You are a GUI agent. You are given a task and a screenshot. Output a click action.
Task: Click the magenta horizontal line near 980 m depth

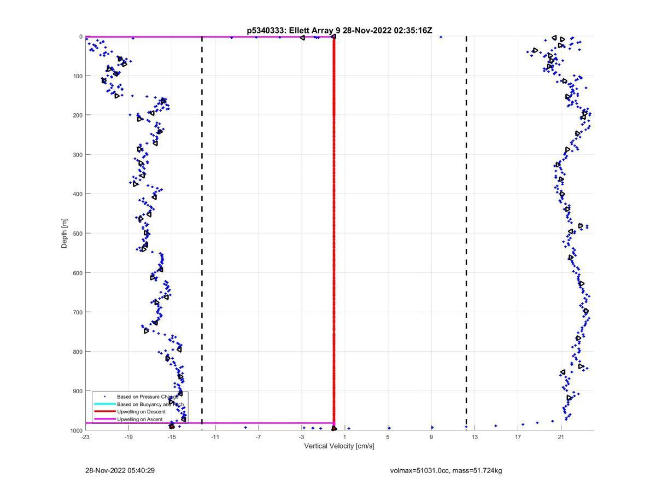pyautogui.click(x=209, y=423)
